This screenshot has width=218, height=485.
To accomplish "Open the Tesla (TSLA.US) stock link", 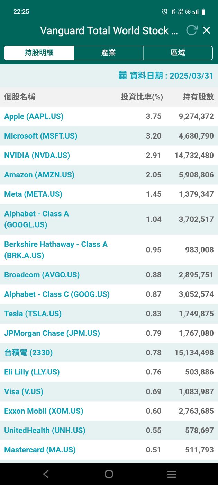I will 33,314.
